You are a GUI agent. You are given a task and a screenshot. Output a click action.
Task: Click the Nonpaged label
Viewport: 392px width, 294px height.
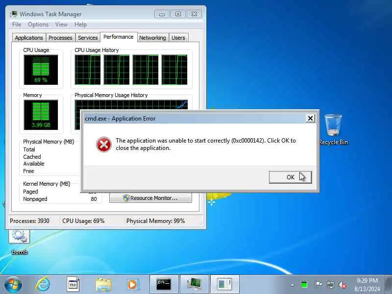[x=35, y=199]
